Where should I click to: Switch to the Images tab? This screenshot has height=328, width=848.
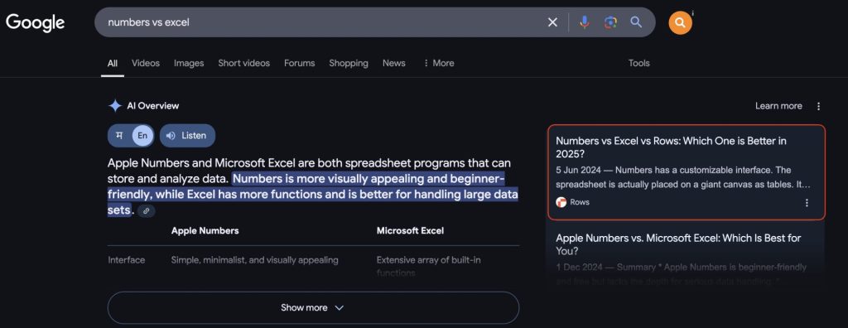189,63
